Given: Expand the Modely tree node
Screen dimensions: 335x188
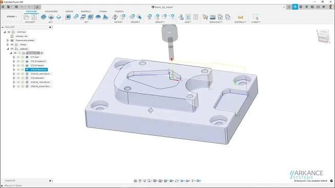Looking at the screenshot, I should click(x=8, y=45).
